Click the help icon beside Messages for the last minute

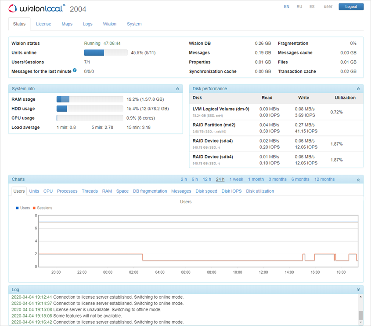[75, 70]
